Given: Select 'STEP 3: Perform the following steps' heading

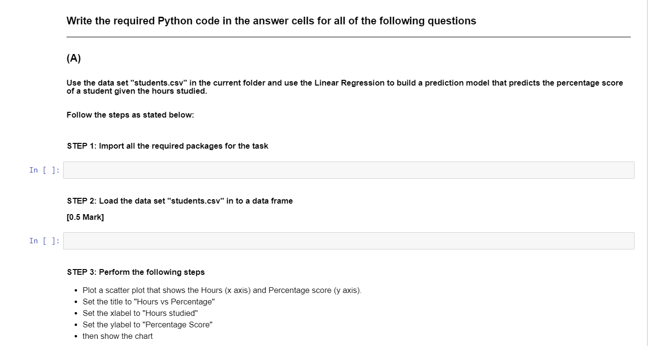Looking at the screenshot, I should click(x=136, y=272).
